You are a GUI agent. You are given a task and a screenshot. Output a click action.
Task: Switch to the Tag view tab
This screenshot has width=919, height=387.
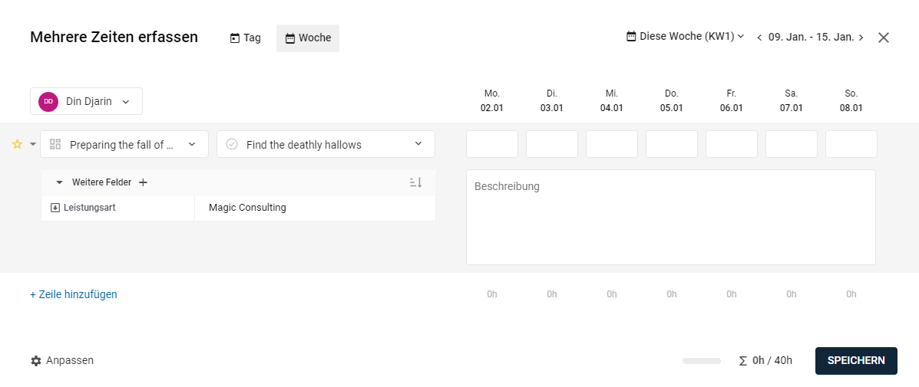point(246,38)
